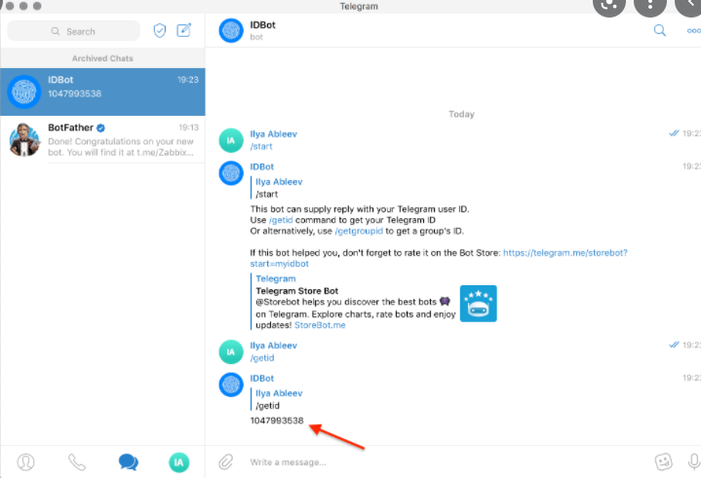The height and width of the screenshot is (478, 701).
Task: Click IA avatar beside /getid message
Action: point(231,352)
